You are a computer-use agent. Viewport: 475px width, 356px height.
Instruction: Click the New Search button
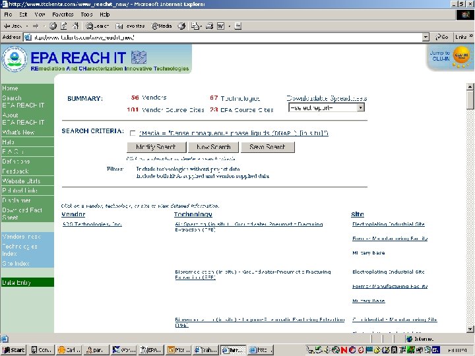pyautogui.click(x=213, y=147)
